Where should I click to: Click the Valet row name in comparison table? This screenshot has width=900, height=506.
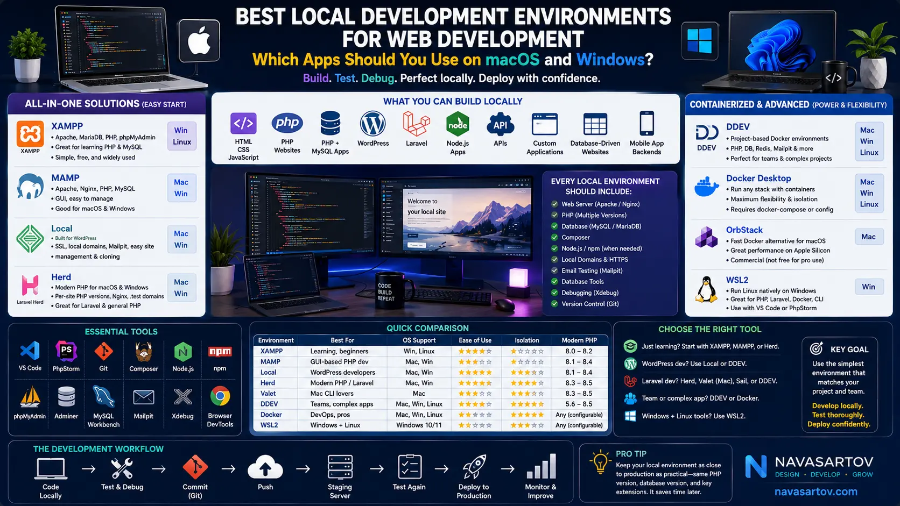268,394
